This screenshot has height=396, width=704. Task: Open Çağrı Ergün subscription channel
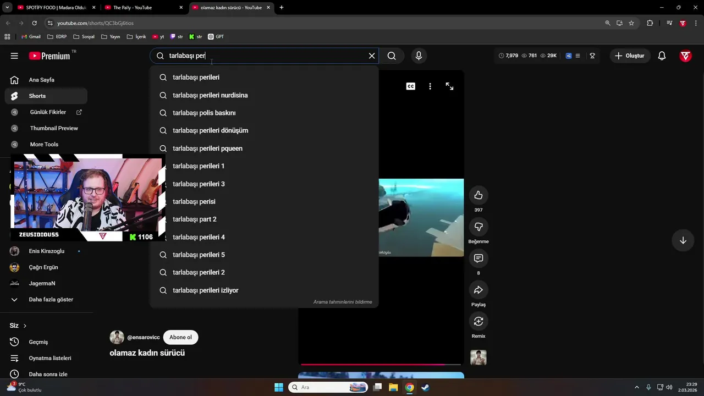46,267
